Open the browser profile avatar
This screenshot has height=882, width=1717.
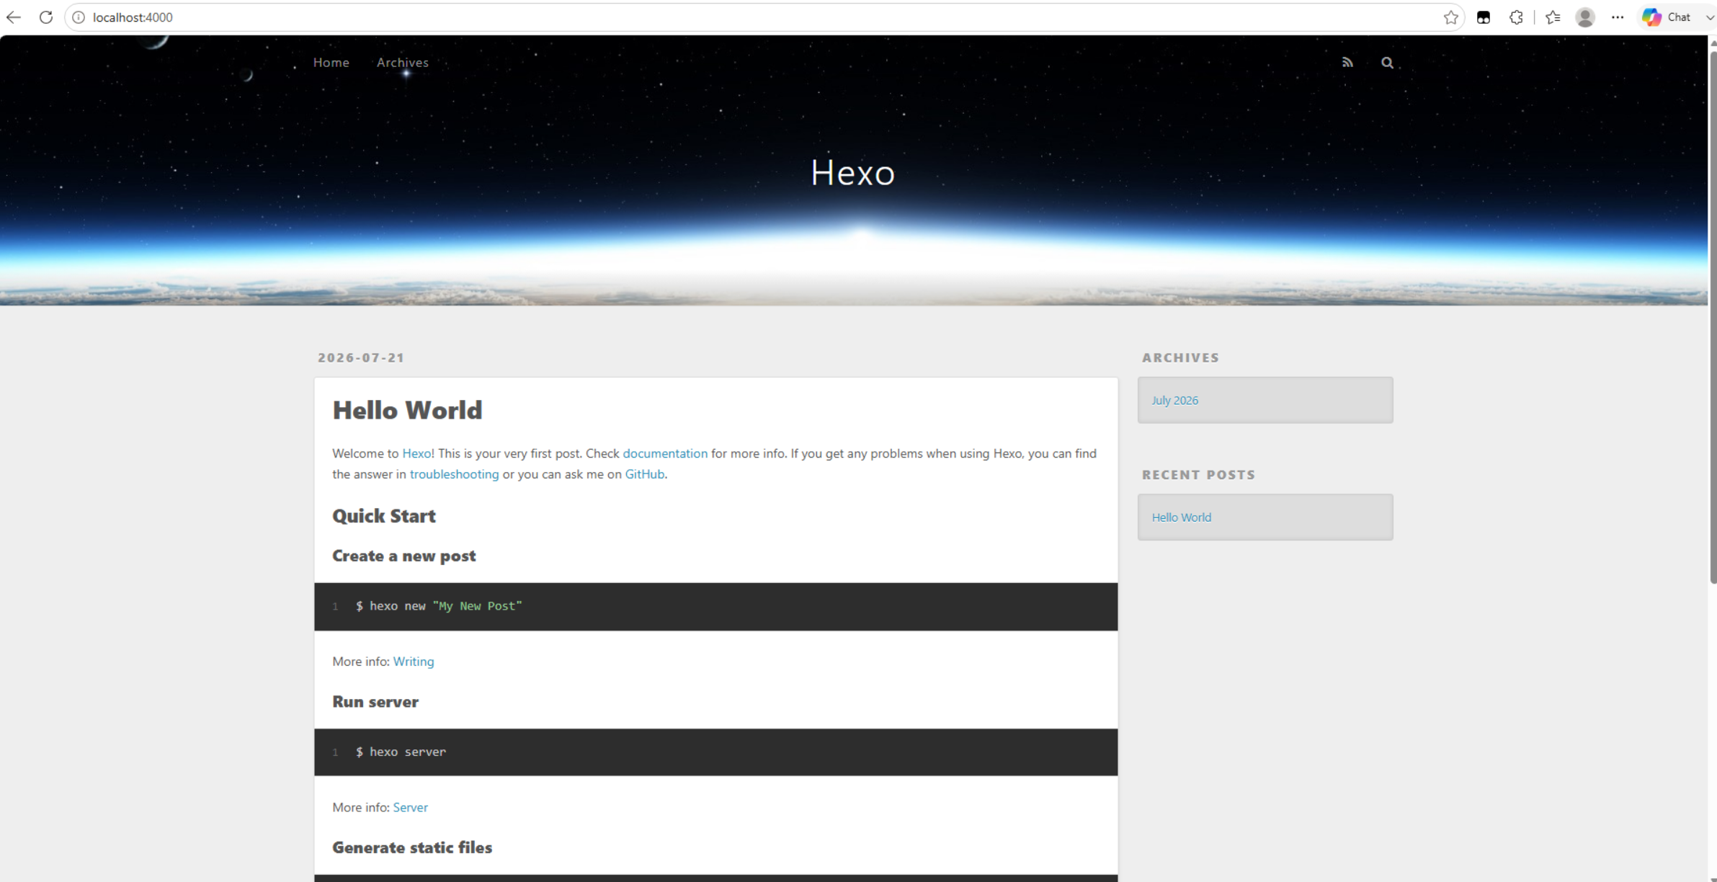(x=1585, y=17)
